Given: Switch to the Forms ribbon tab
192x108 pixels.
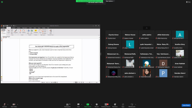Looking at the screenshot, I should point(30,28).
